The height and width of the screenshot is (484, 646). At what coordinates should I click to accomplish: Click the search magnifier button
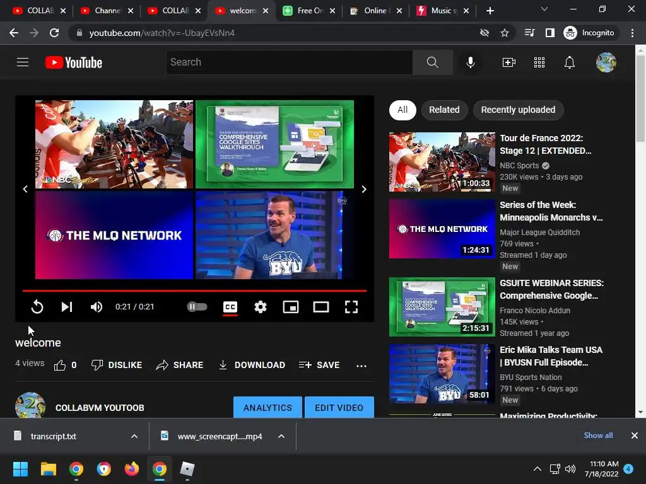point(432,62)
